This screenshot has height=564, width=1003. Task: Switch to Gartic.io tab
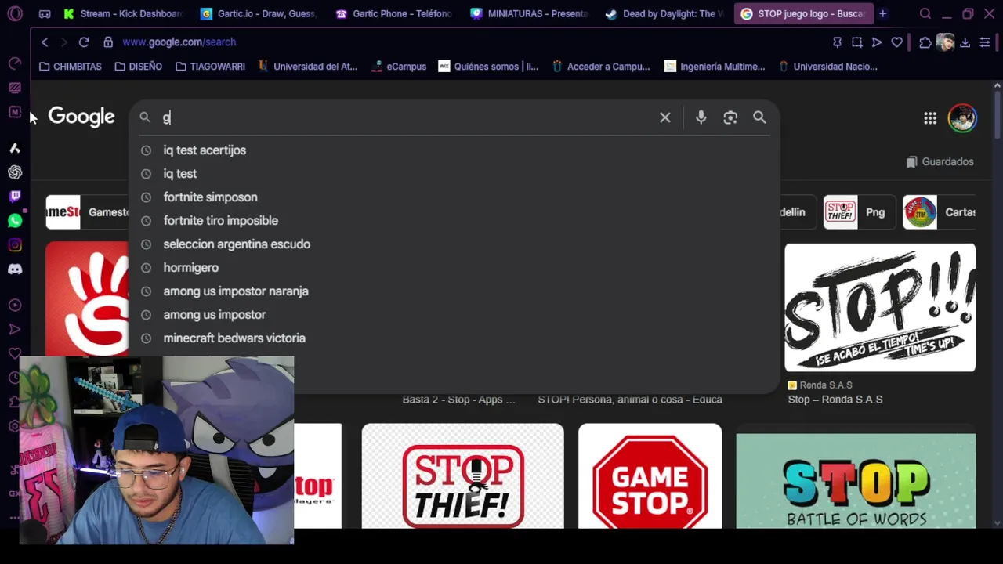point(259,13)
